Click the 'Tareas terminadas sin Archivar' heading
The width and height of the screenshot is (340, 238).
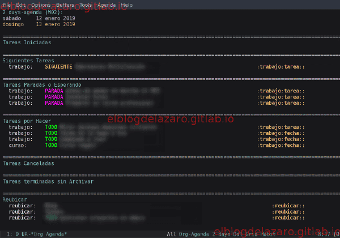(48, 181)
